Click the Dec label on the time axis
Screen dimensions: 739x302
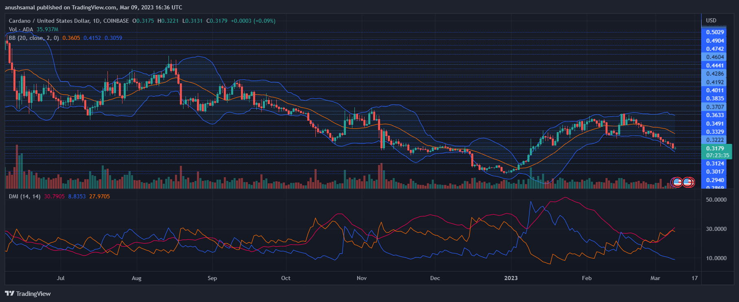pyautogui.click(x=435, y=278)
